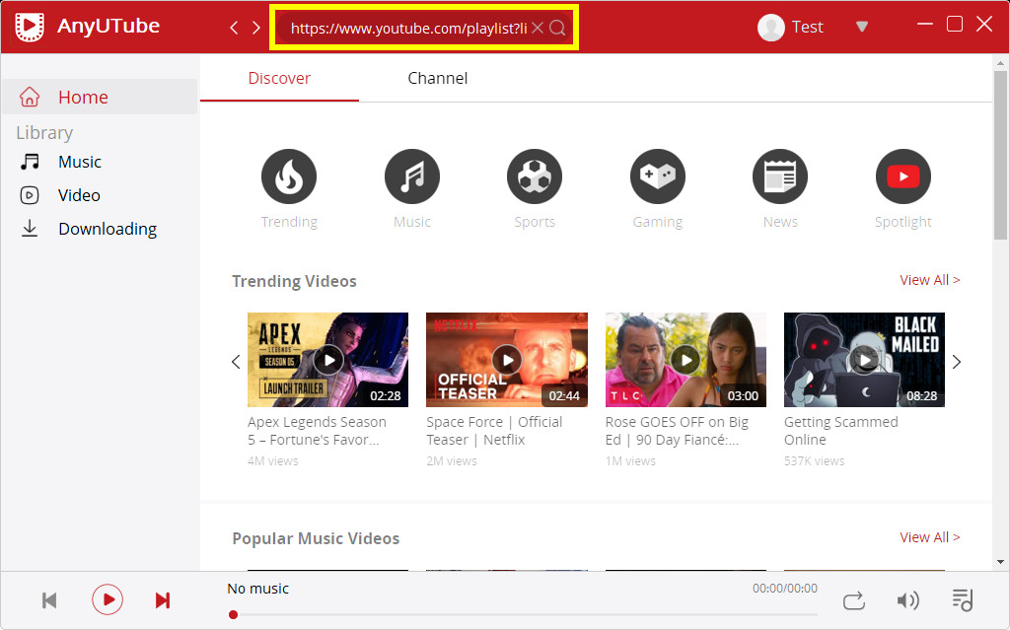The width and height of the screenshot is (1010, 630).
Task: Skip to the next track
Action: [x=163, y=600]
